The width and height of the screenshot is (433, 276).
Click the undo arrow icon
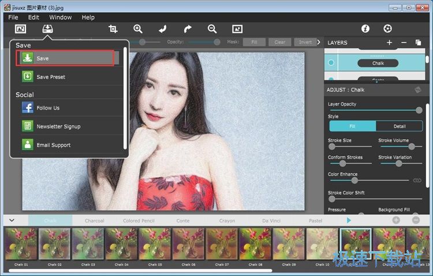[163, 29]
